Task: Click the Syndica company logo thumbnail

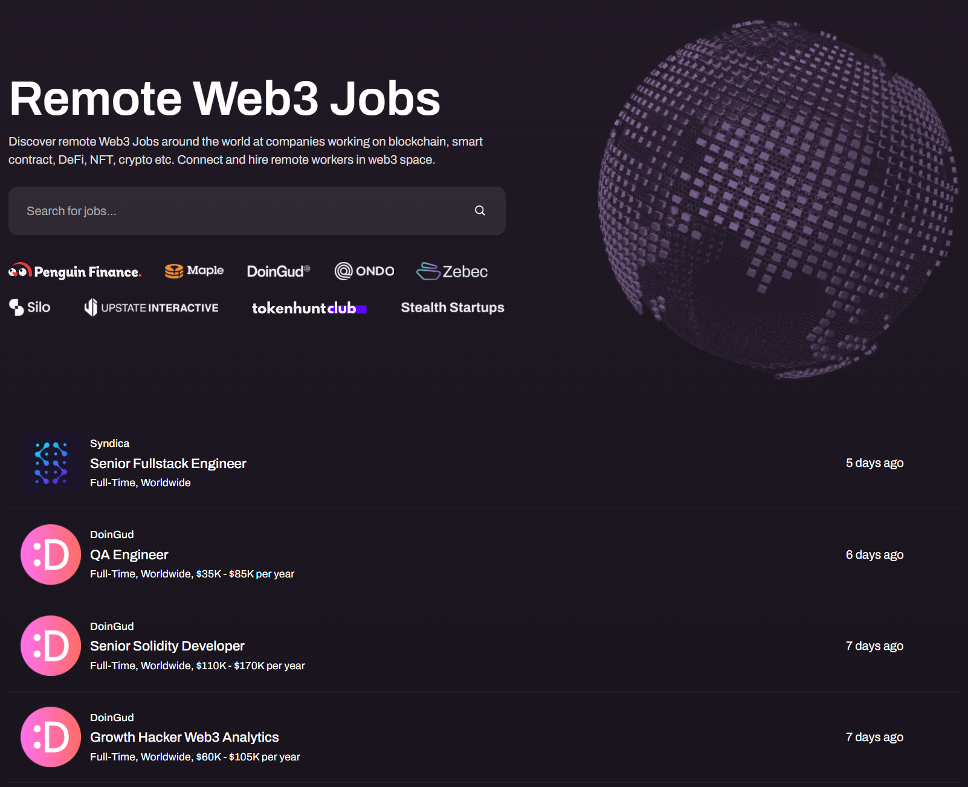Action: [51, 463]
